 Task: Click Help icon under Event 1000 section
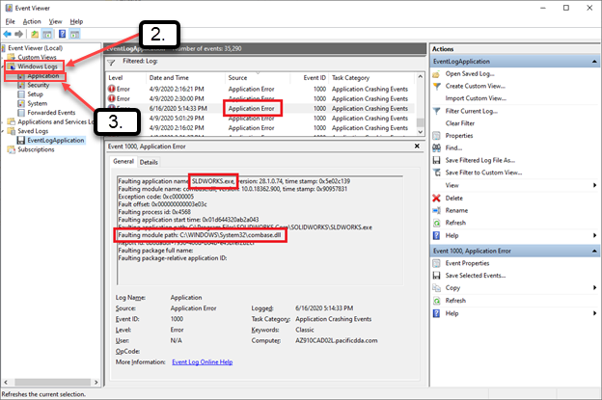tap(436, 313)
